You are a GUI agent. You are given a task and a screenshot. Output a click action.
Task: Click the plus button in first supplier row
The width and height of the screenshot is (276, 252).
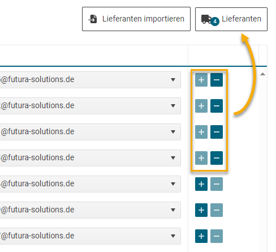201,80
